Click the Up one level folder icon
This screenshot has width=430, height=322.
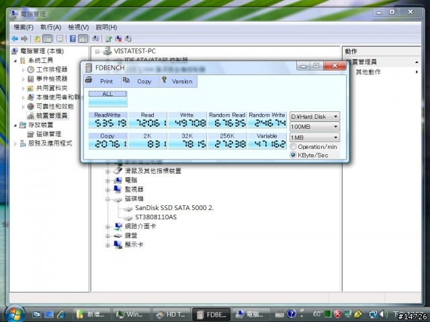tap(38, 39)
